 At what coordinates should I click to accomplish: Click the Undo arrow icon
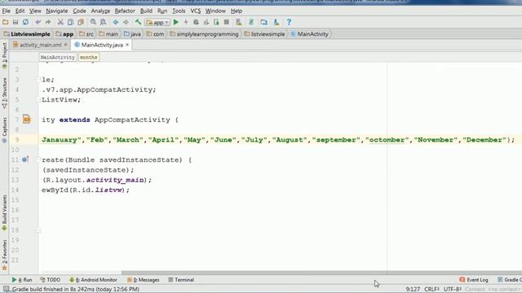click(38, 22)
